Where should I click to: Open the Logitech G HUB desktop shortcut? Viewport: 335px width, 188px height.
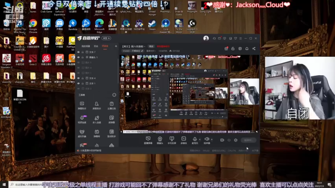192,26
